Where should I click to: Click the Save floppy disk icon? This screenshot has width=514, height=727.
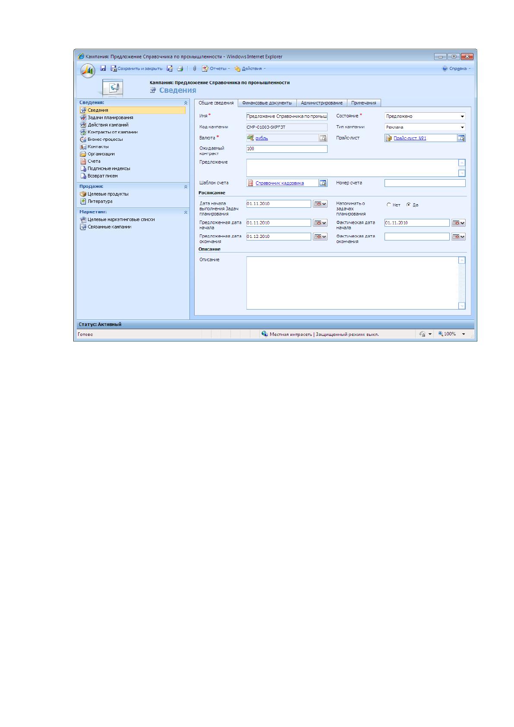[103, 68]
